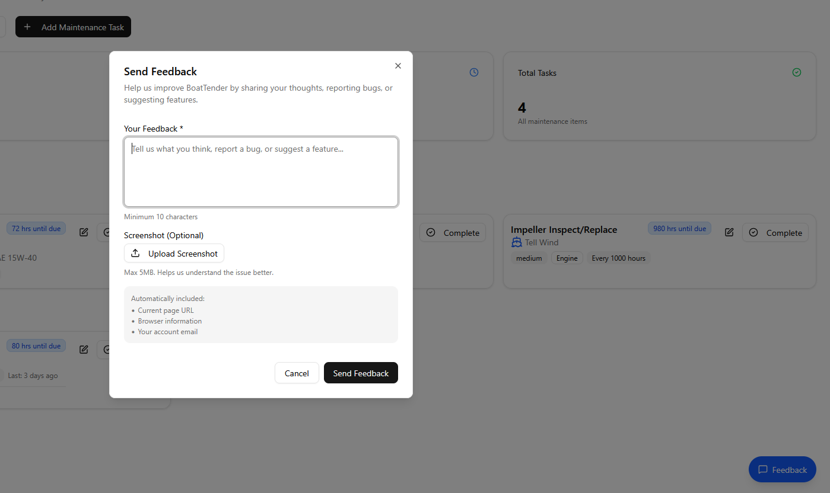Screen dimensions: 830x493
Task: Click the 72 hrs until due badge
Action: (x=36, y=229)
